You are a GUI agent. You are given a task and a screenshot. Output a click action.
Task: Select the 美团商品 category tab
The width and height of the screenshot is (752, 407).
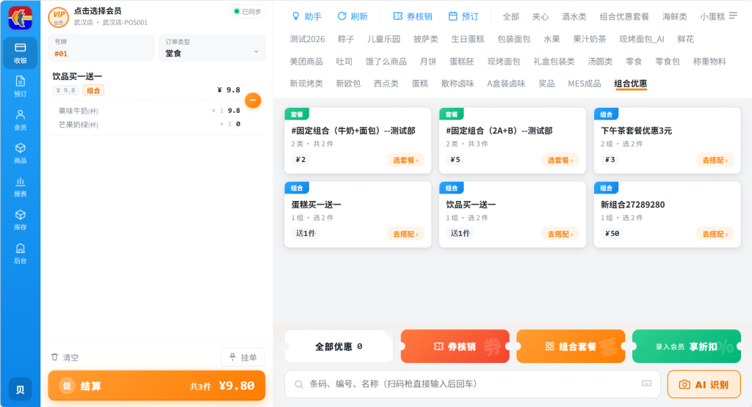[306, 62]
